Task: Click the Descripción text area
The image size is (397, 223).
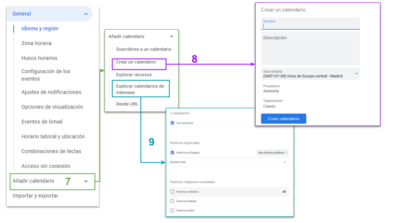Action: [x=311, y=49]
